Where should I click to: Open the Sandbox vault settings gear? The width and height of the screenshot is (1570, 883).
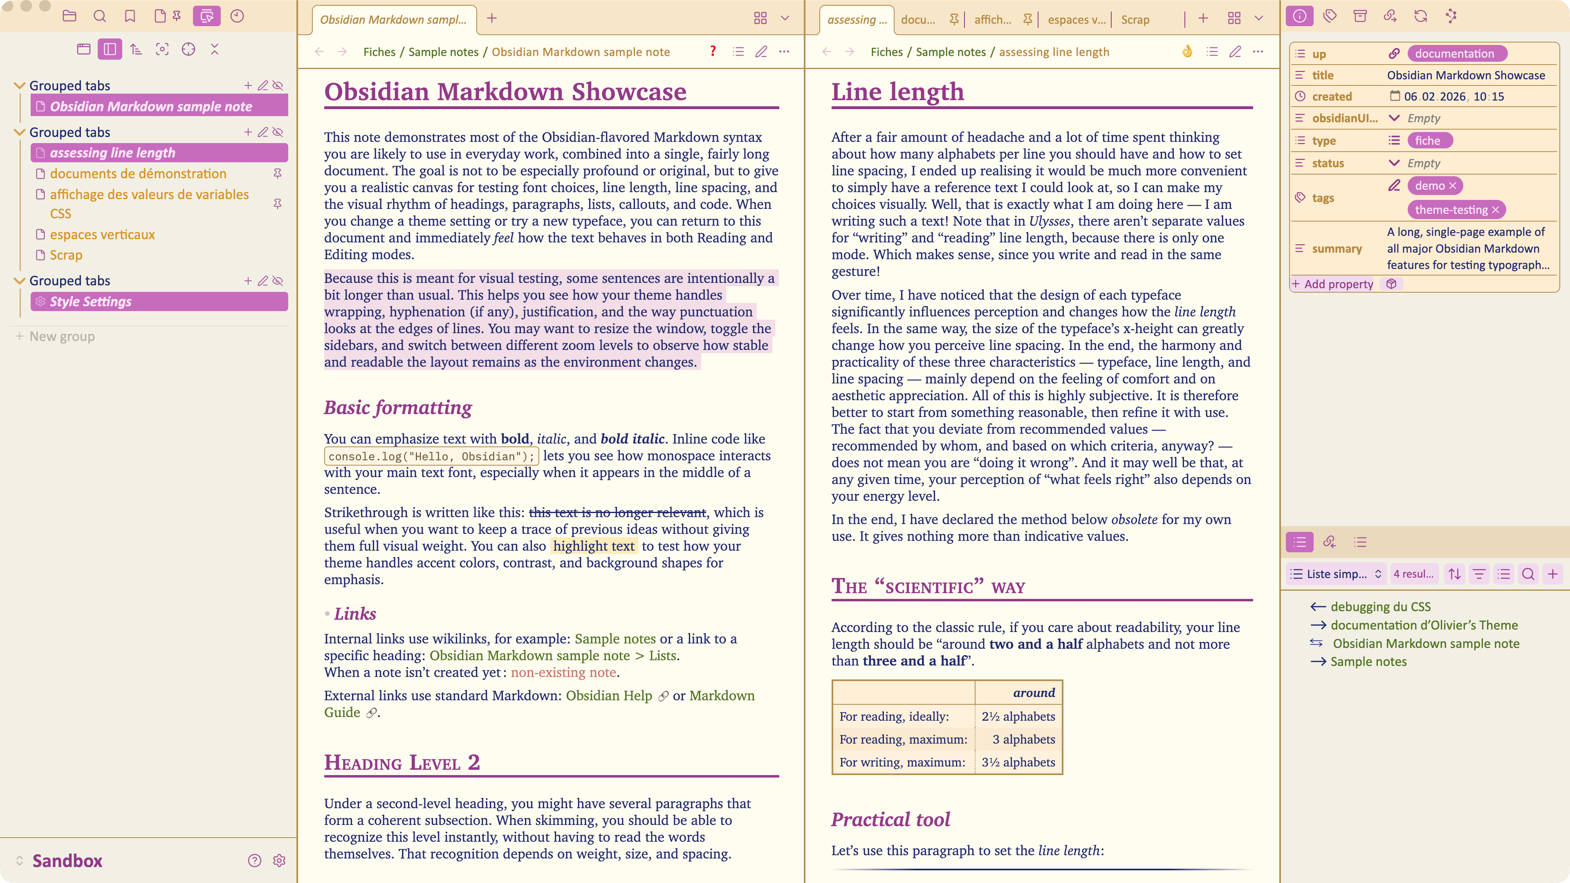[279, 861]
